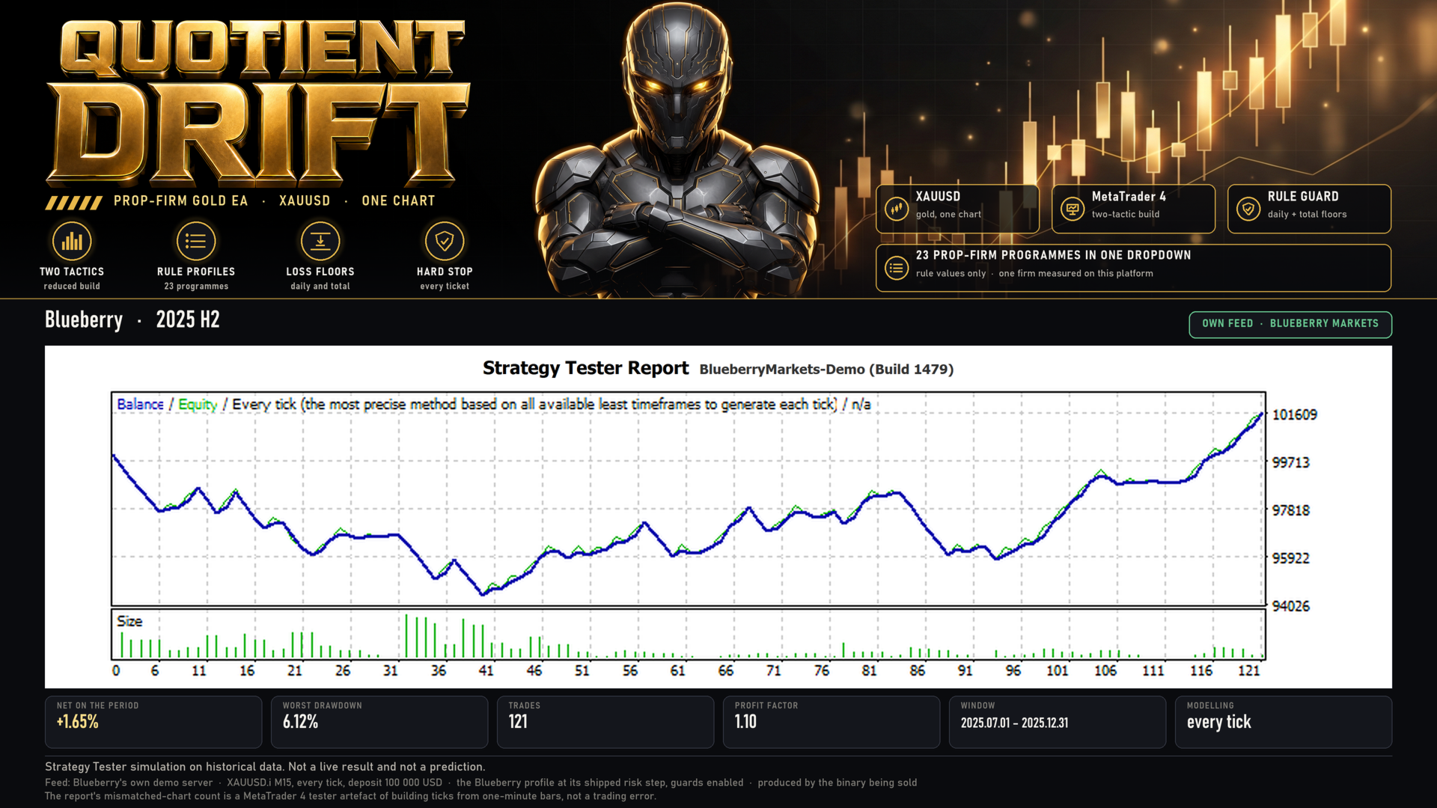The image size is (1437, 808).
Task: Click the MetaTrader 4 monitor icon
Action: [1073, 209]
